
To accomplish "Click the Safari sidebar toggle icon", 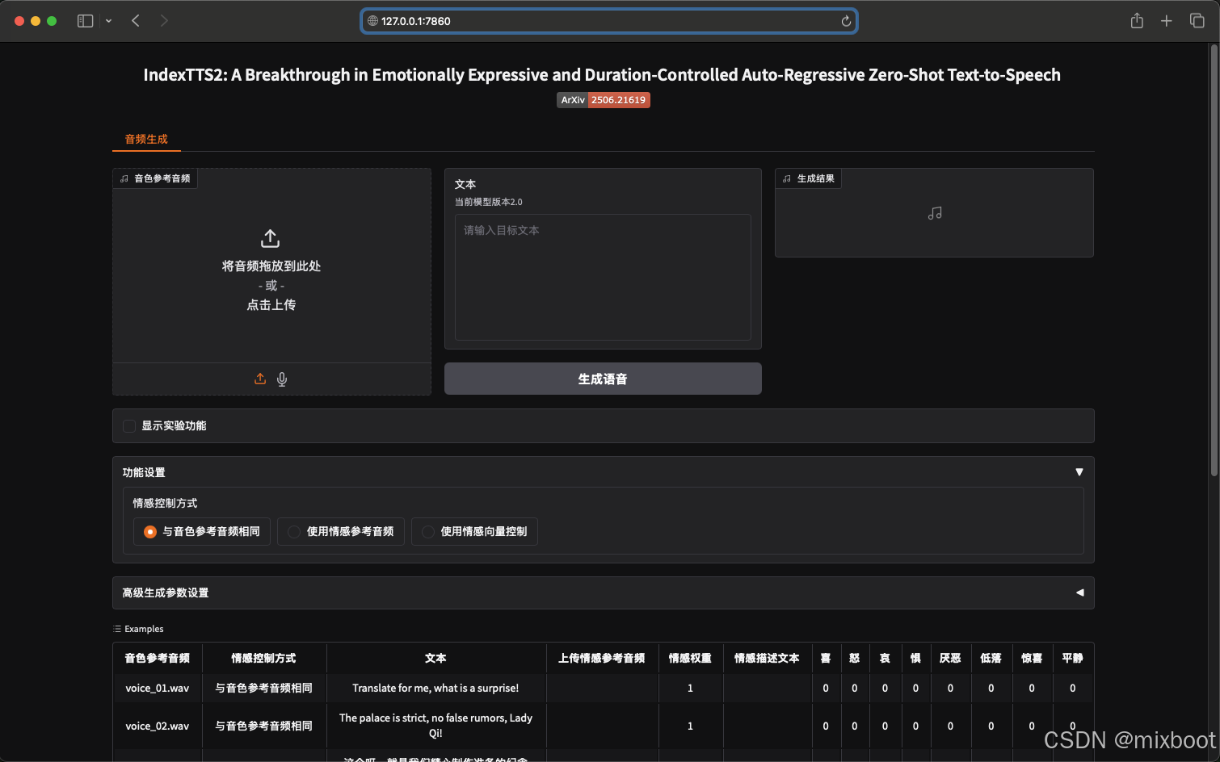I will (x=85, y=21).
